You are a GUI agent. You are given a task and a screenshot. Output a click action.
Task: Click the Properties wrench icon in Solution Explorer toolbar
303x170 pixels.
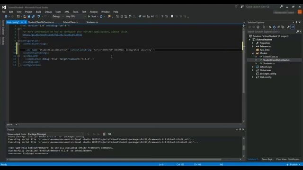coord(288,27)
